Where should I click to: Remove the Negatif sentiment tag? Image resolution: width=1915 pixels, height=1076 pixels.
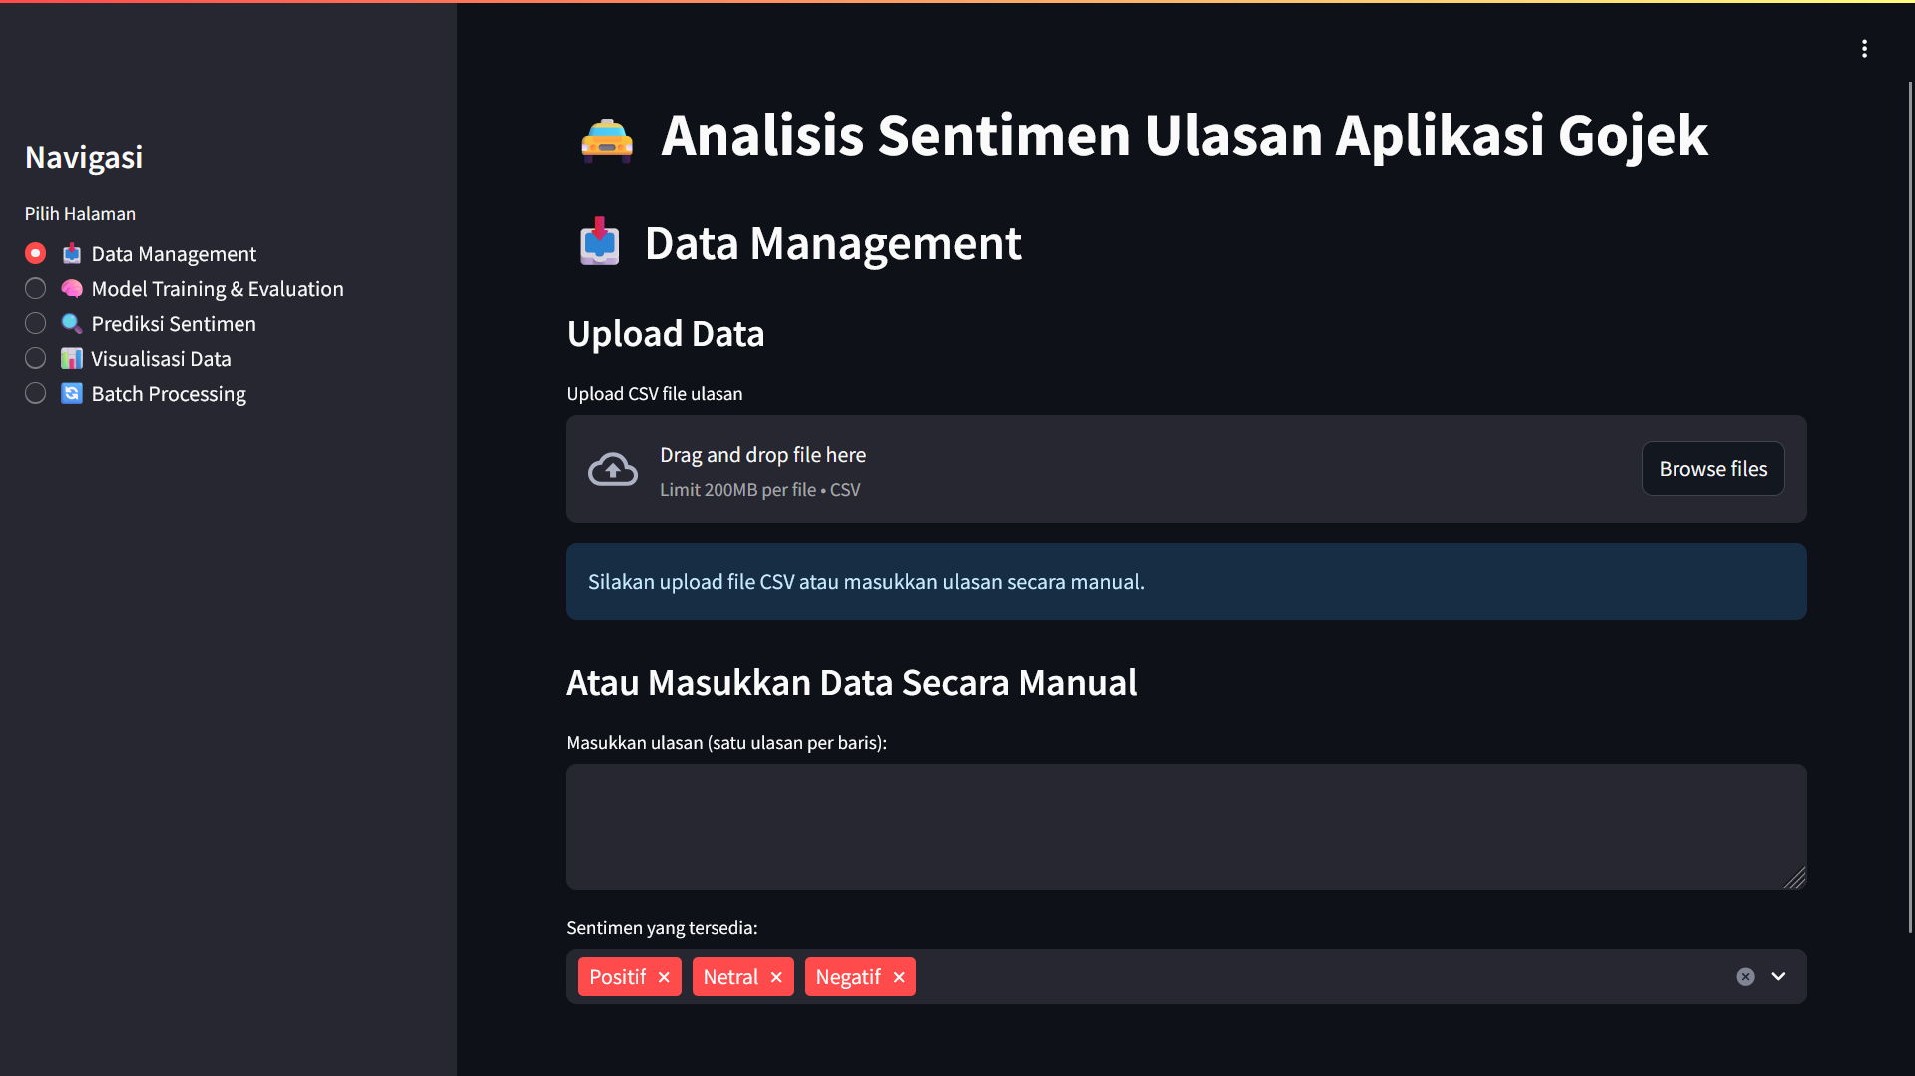point(899,977)
